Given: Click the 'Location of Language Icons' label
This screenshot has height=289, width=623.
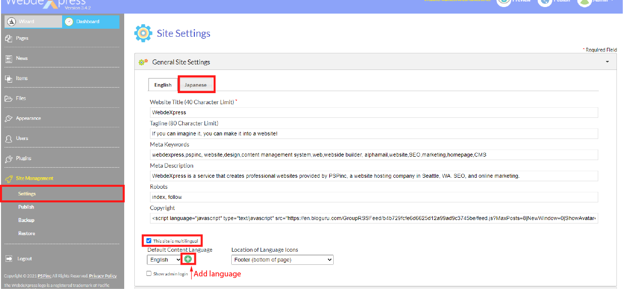Looking at the screenshot, I should click(265, 250).
